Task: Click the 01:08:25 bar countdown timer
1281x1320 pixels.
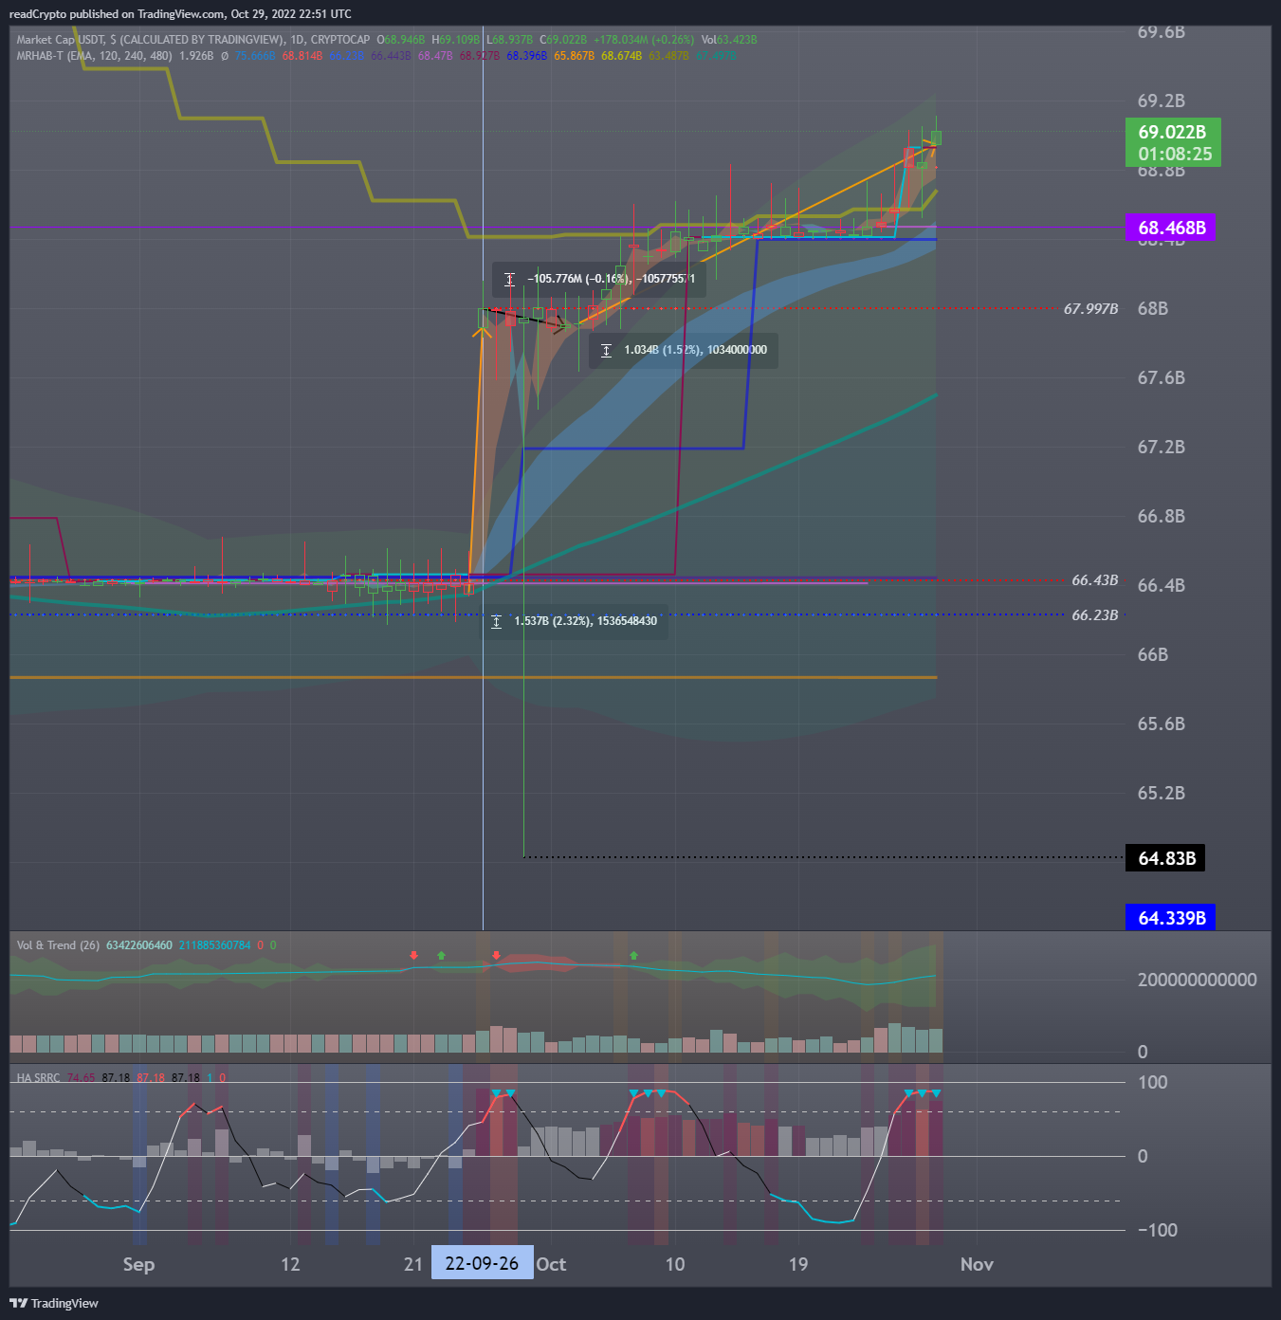Action: point(1175,154)
